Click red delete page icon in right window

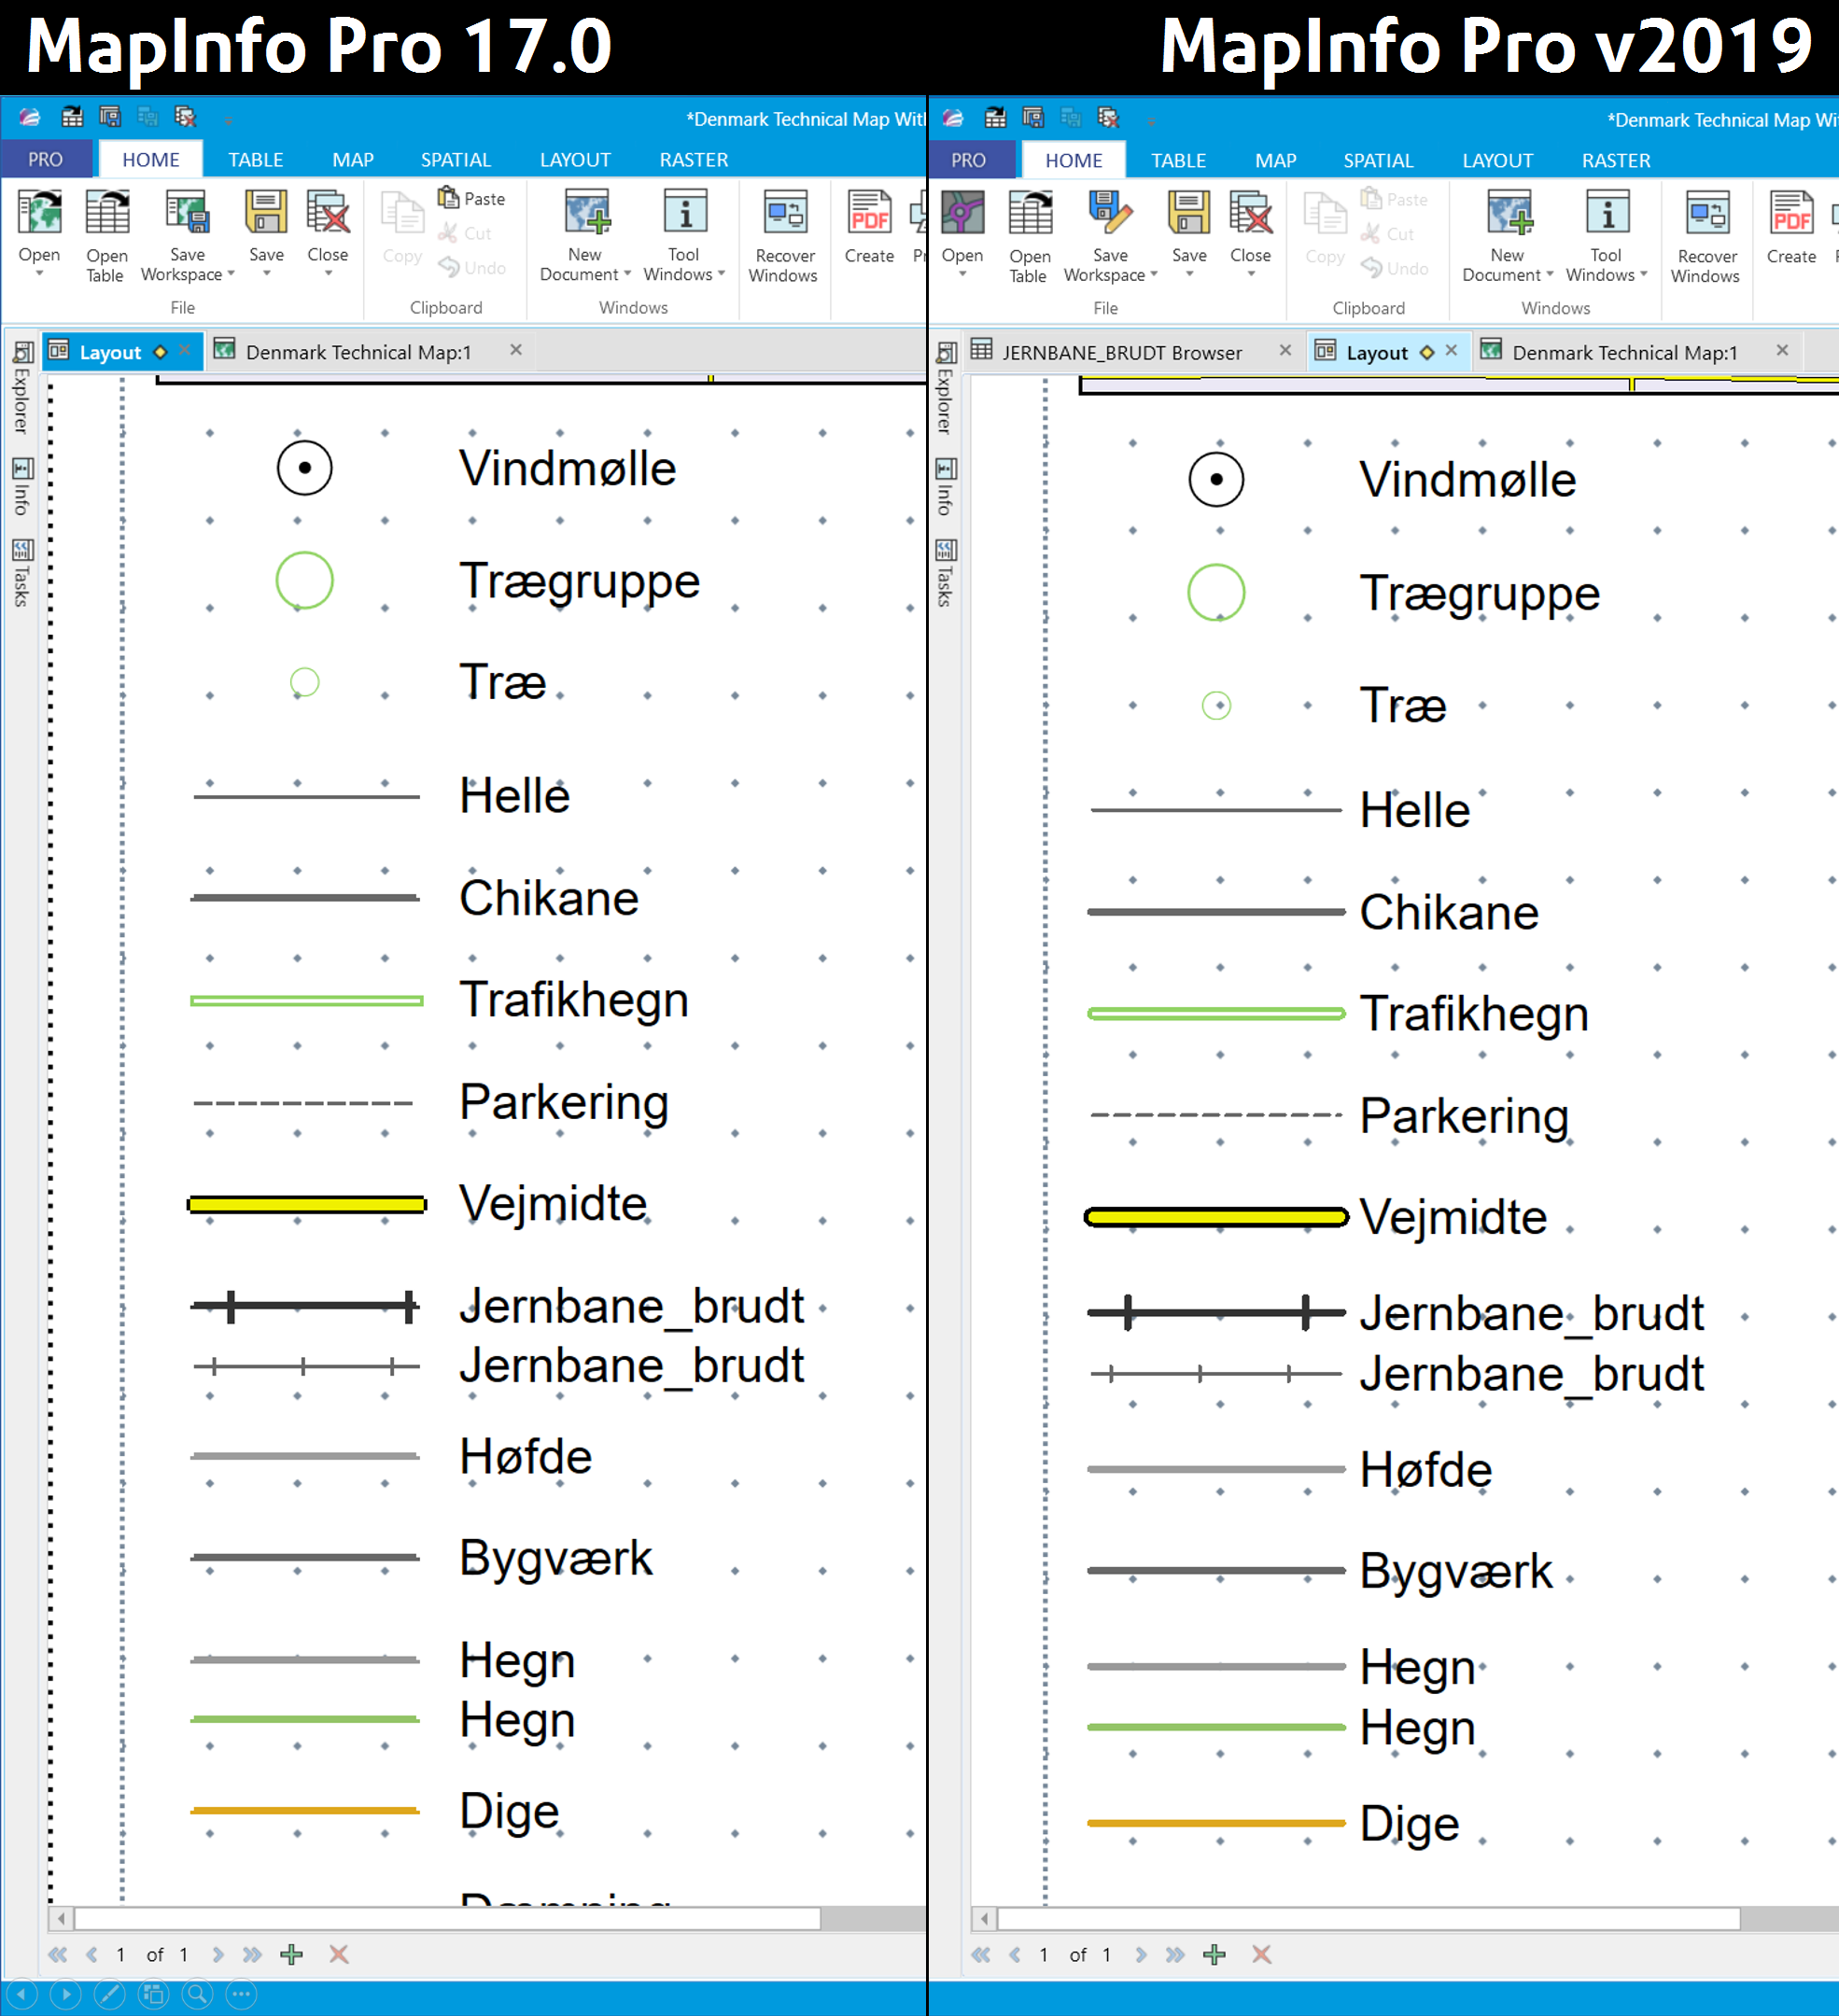[x=1261, y=1954]
